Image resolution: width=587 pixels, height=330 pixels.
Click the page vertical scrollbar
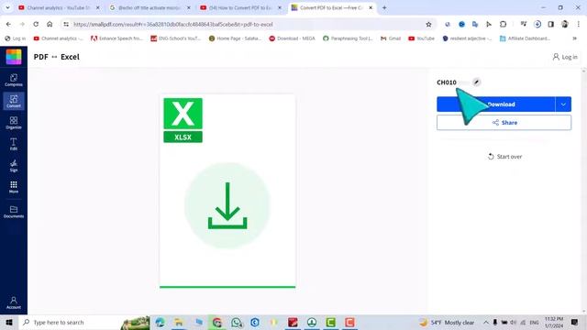(x=584, y=191)
